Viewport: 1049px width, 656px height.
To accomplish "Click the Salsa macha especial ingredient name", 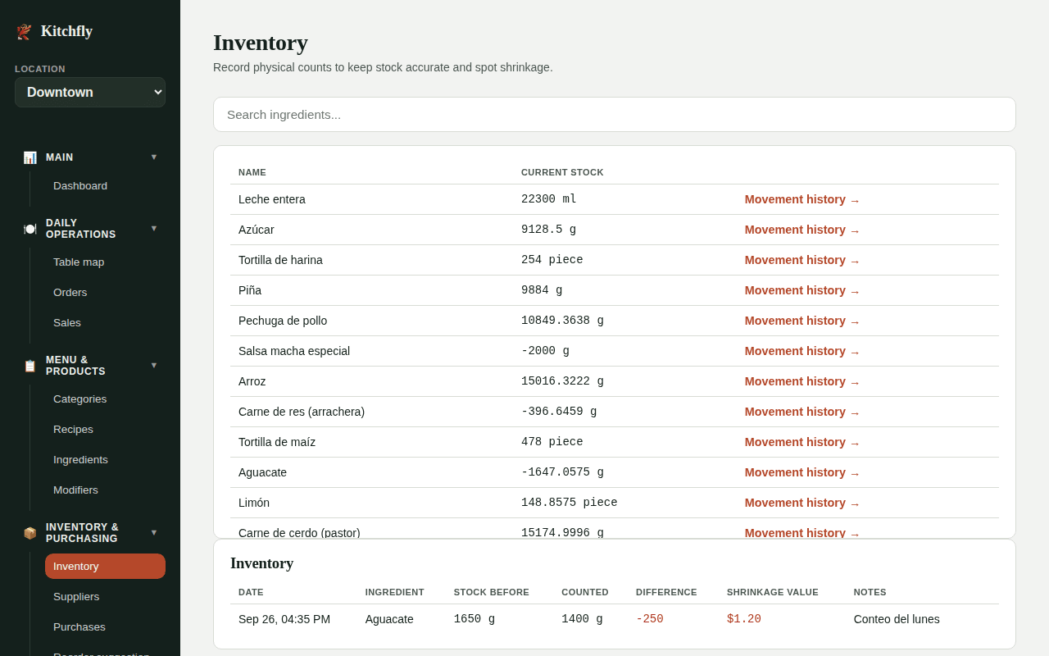I will coord(294,351).
